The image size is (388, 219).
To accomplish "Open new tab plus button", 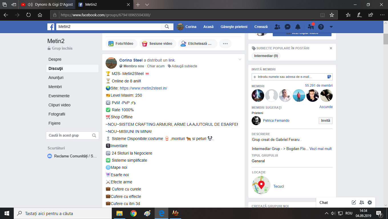I will (x=138, y=5).
